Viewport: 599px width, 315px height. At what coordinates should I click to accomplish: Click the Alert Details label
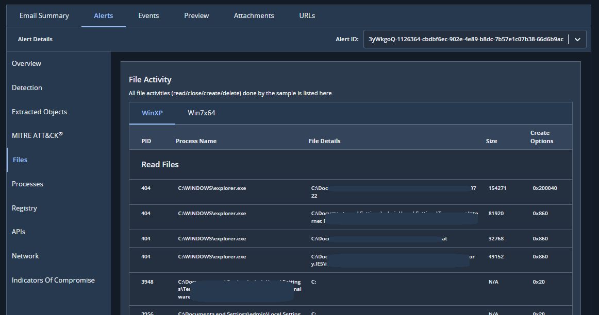point(35,39)
